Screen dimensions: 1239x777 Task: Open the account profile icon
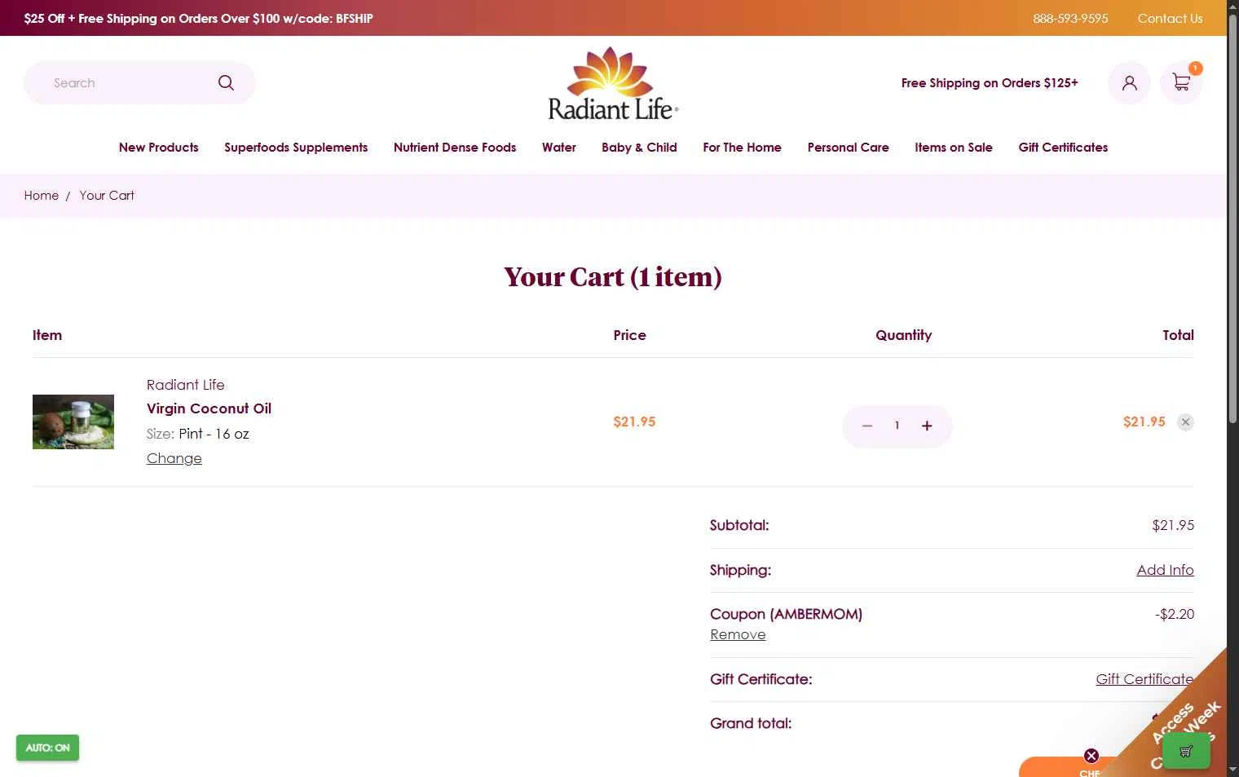[x=1129, y=83]
